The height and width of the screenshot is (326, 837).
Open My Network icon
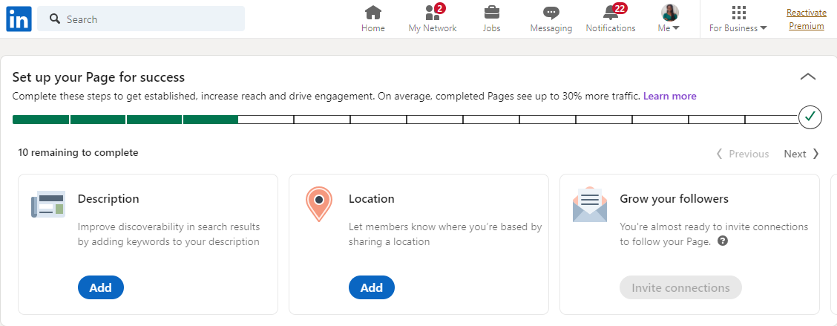433,13
